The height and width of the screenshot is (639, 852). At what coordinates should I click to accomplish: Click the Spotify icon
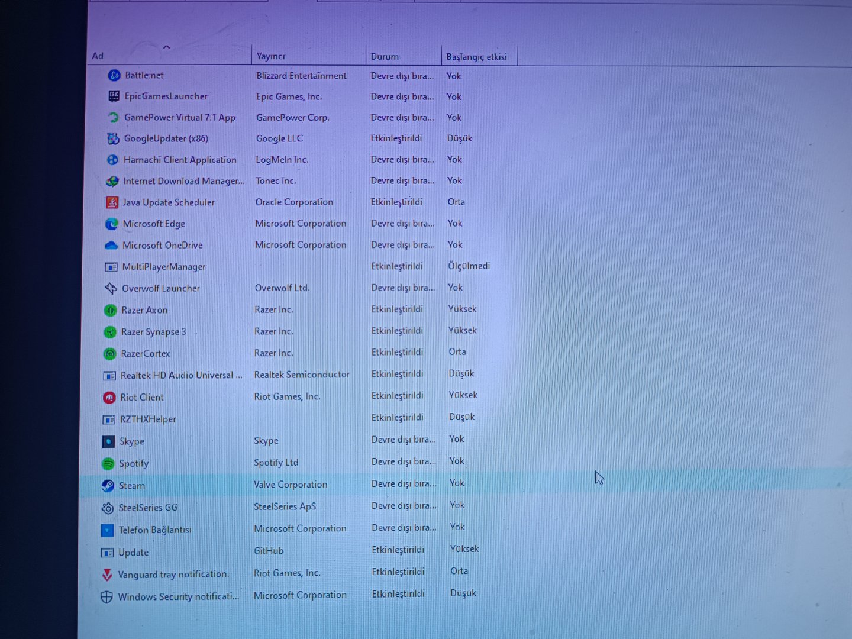(x=108, y=463)
